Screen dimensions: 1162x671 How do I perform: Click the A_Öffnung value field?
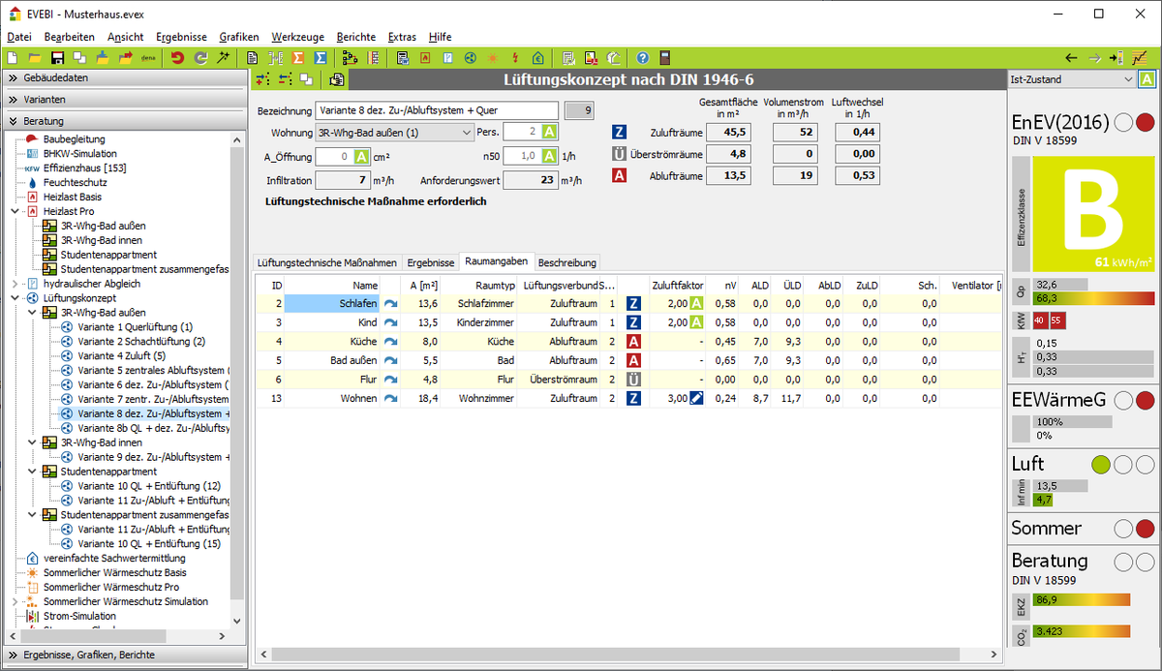pyautogui.click(x=334, y=156)
